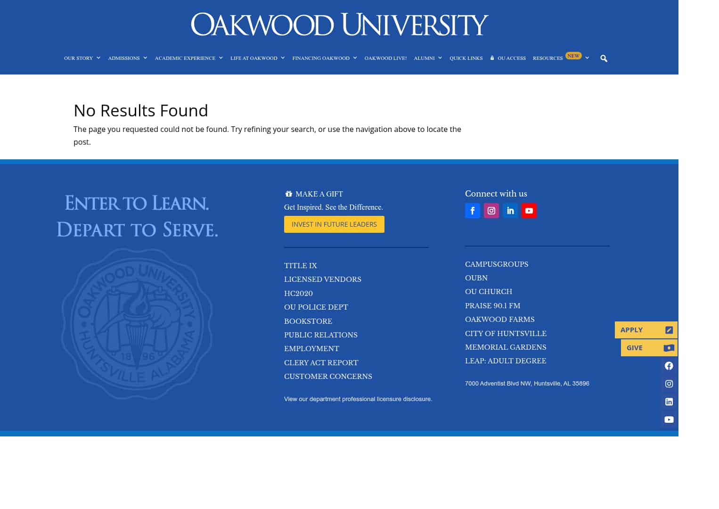
Task: Open the Employment footer link
Action: pyautogui.click(x=311, y=349)
